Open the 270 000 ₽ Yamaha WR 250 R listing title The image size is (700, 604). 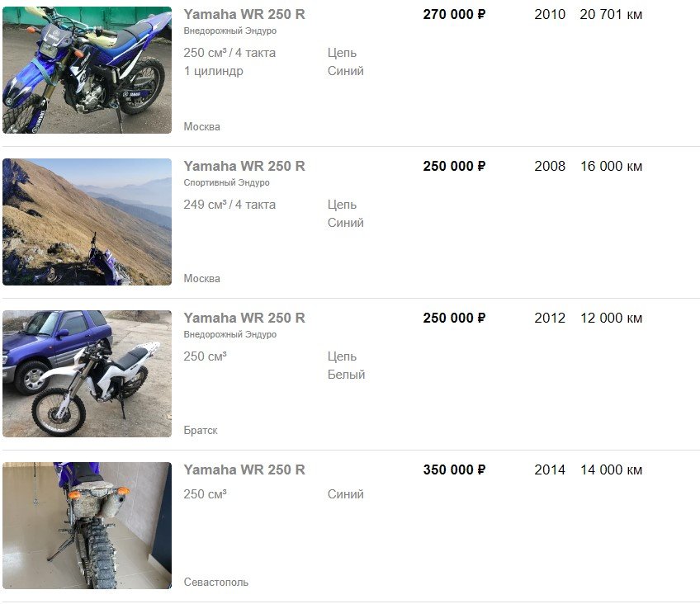(x=244, y=14)
